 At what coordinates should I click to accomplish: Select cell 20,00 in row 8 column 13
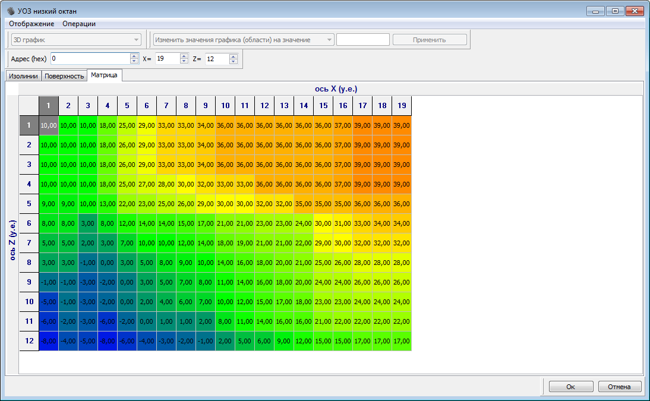pos(284,263)
